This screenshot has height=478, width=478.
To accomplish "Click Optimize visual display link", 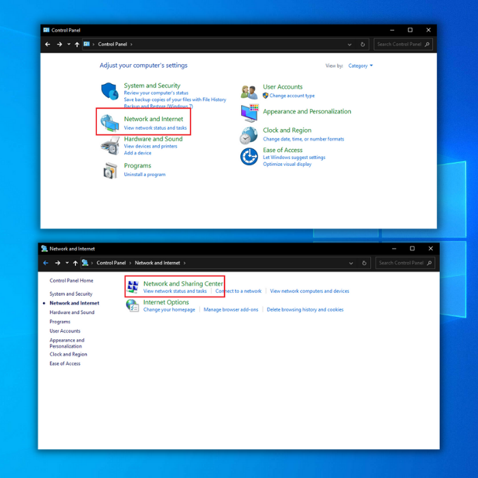I will pos(287,164).
